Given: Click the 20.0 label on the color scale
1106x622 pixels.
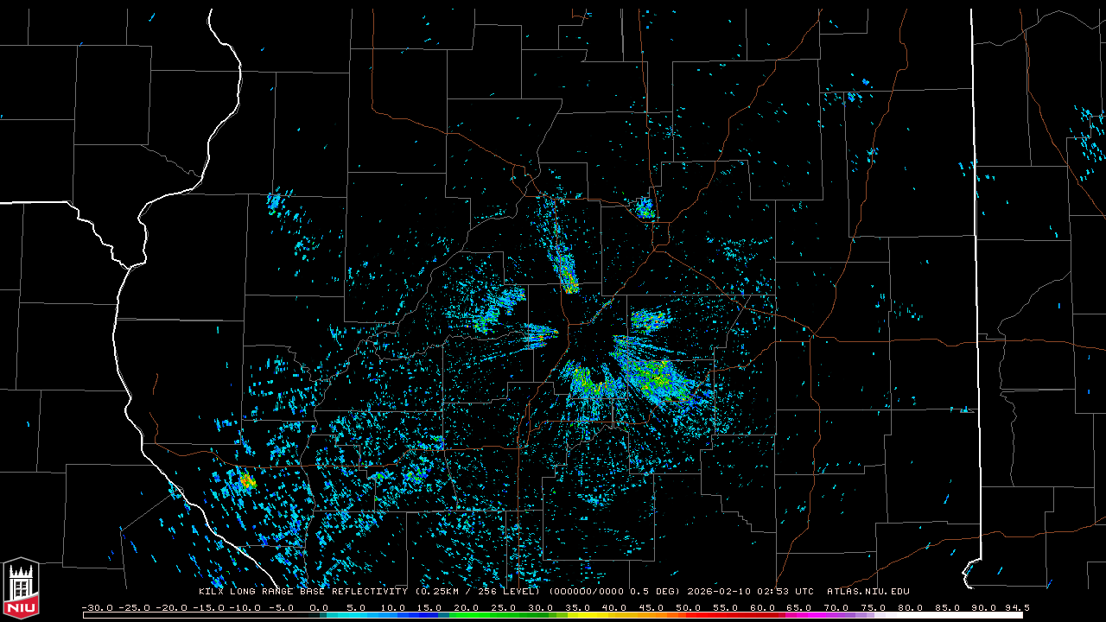Looking at the screenshot, I should [467, 608].
